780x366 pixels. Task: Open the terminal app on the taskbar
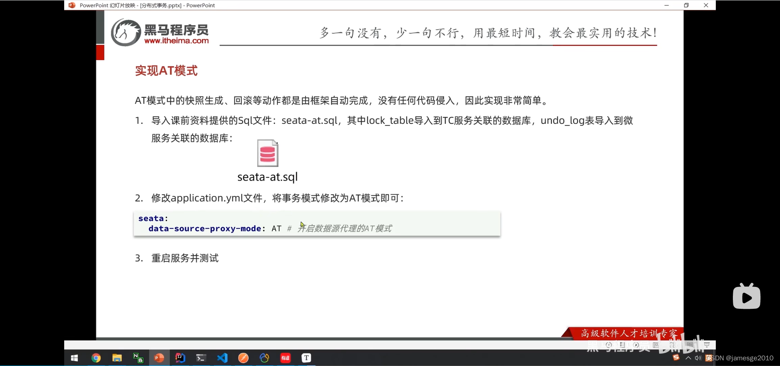(x=201, y=358)
